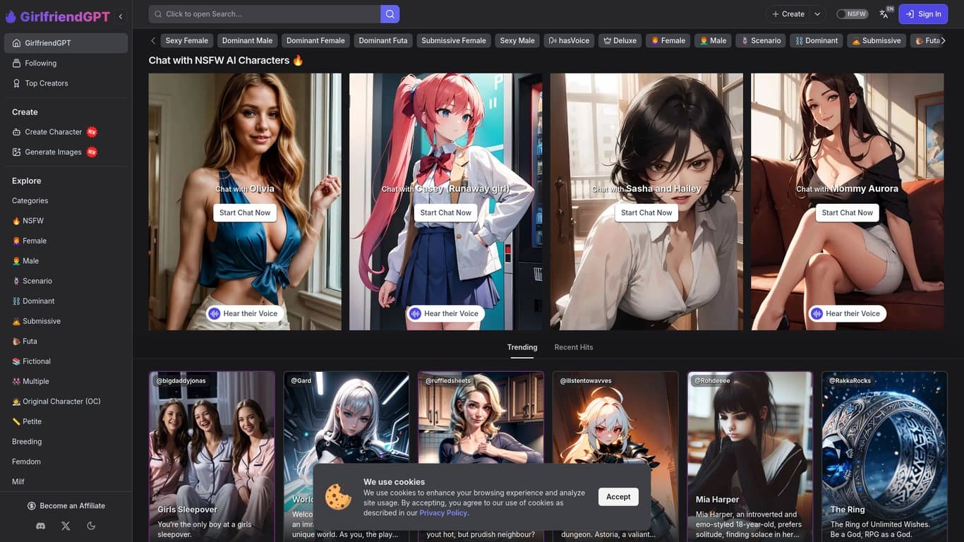Viewport: 964px width, 542px height.
Task: Toggle dark mode moon icon
Action: tap(91, 526)
